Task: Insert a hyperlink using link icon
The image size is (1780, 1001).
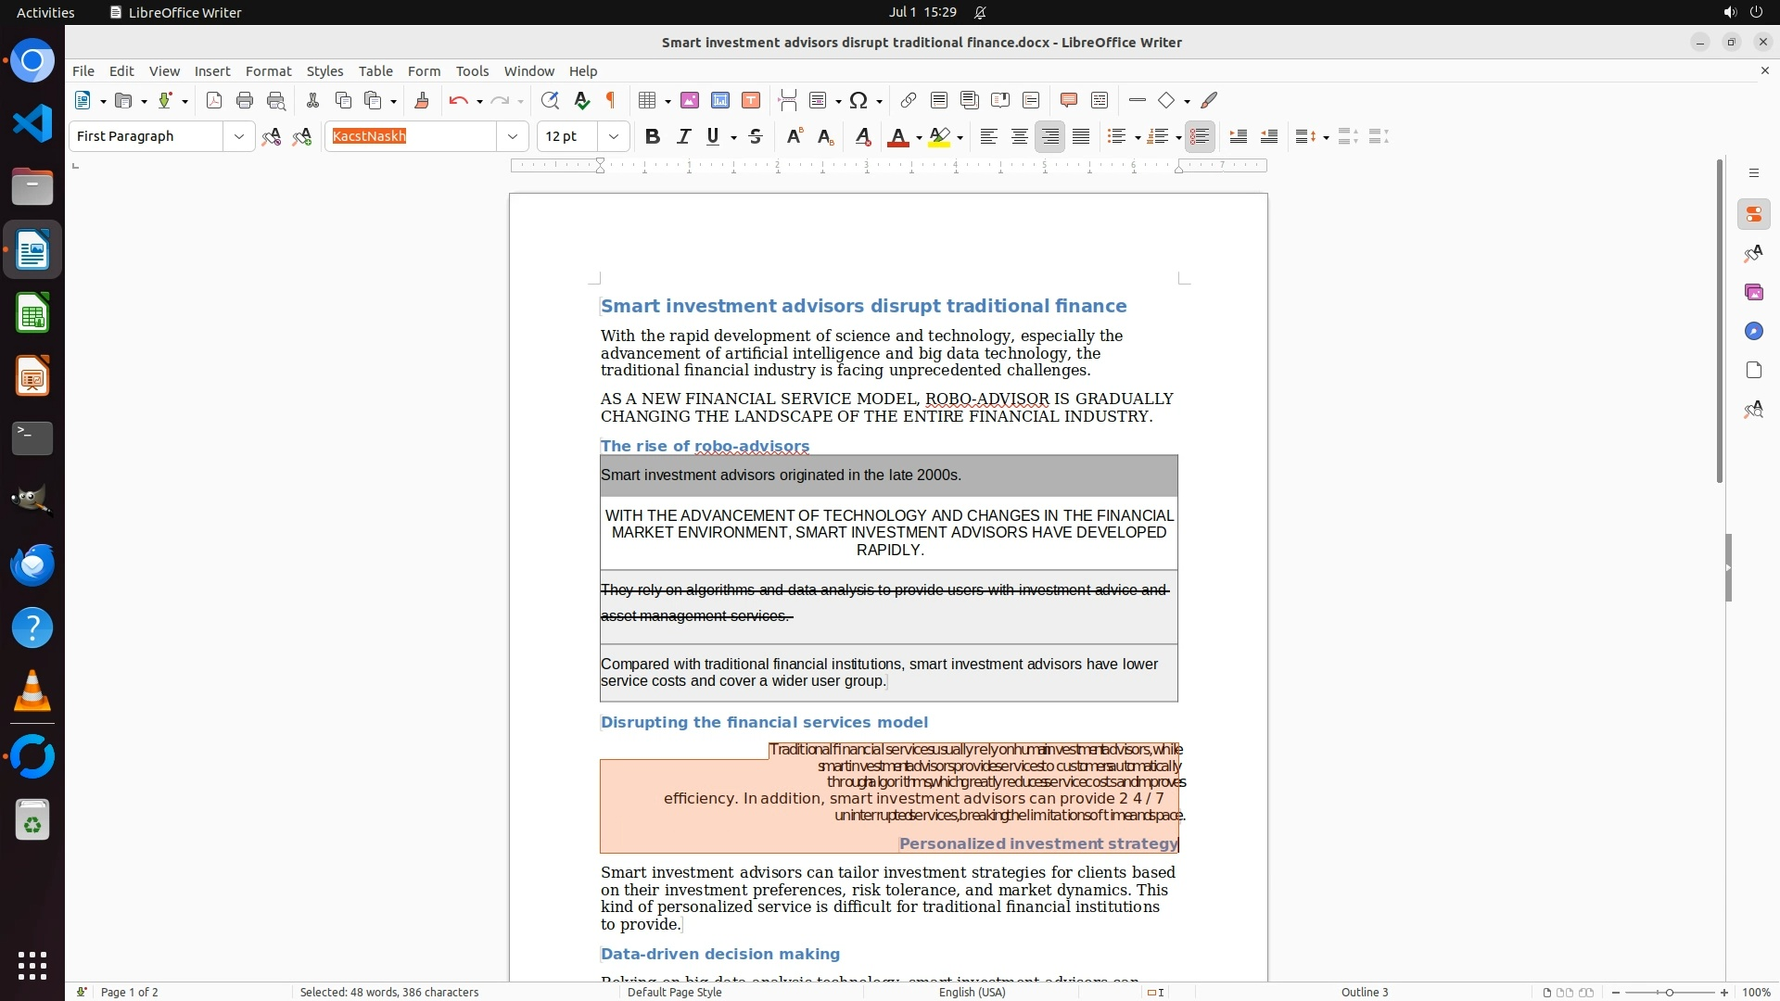Action: (x=909, y=101)
